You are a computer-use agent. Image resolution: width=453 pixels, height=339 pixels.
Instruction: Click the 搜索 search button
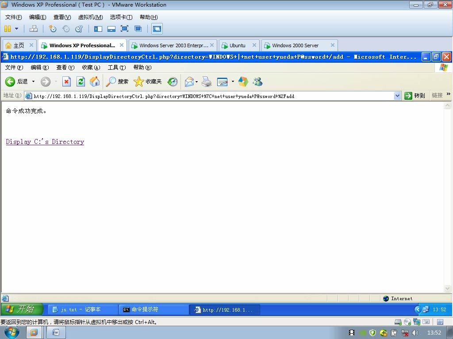[x=117, y=82]
